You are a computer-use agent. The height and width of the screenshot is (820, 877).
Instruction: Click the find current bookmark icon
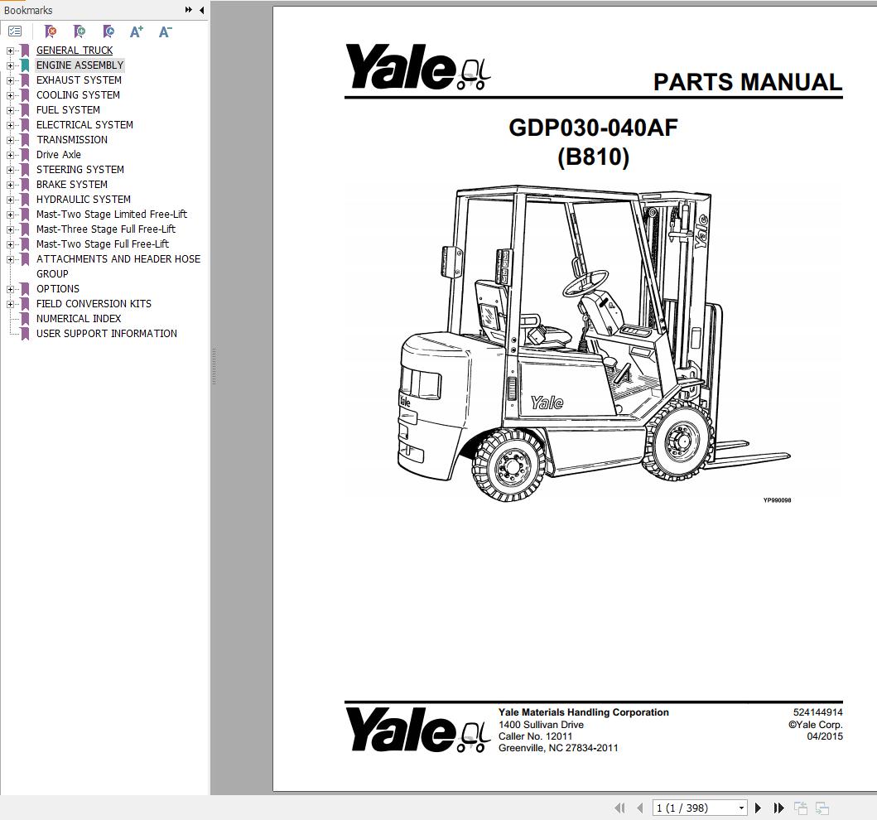tap(108, 31)
